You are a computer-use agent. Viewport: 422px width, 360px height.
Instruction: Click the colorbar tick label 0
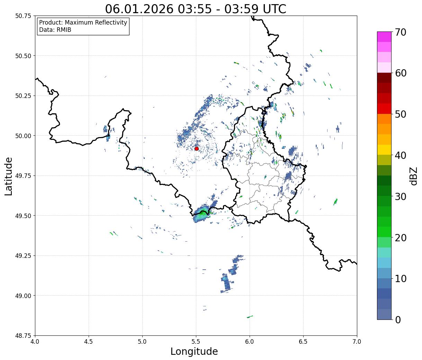[398, 320]
